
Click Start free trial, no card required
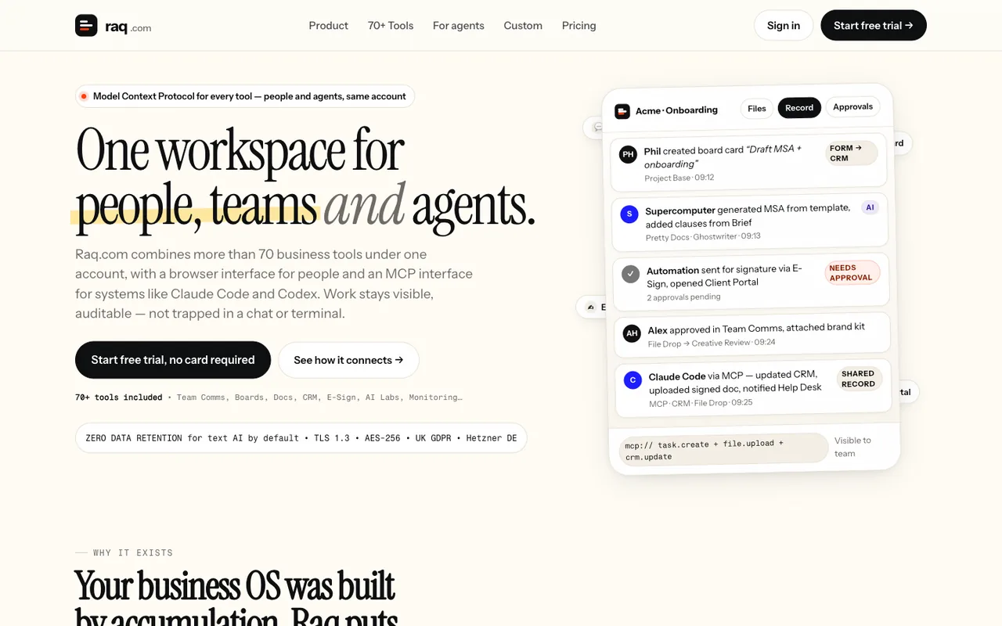point(173,360)
